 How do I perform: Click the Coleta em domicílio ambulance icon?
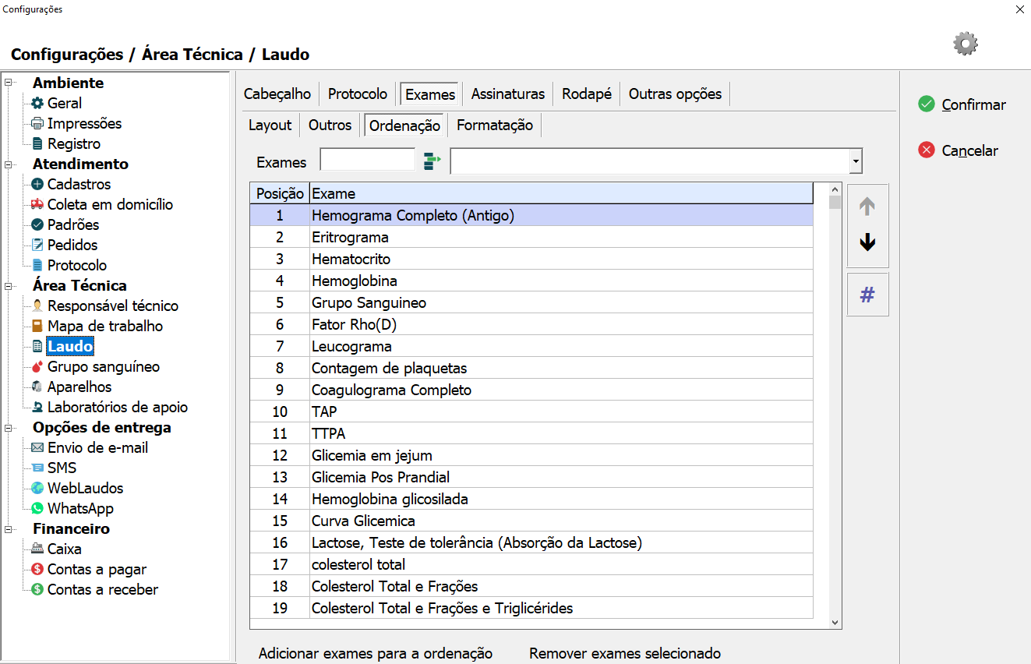(37, 204)
